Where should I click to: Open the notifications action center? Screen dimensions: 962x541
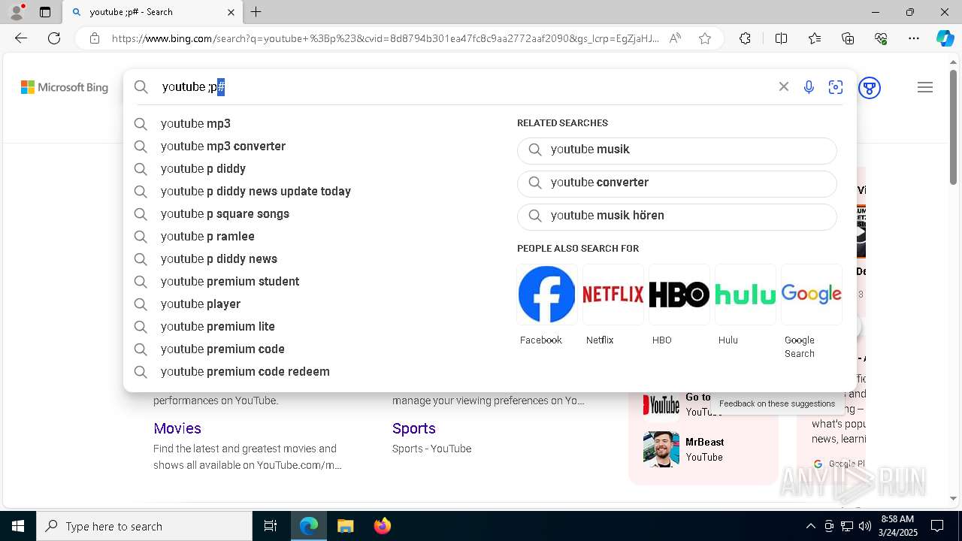tap(937, 526)
